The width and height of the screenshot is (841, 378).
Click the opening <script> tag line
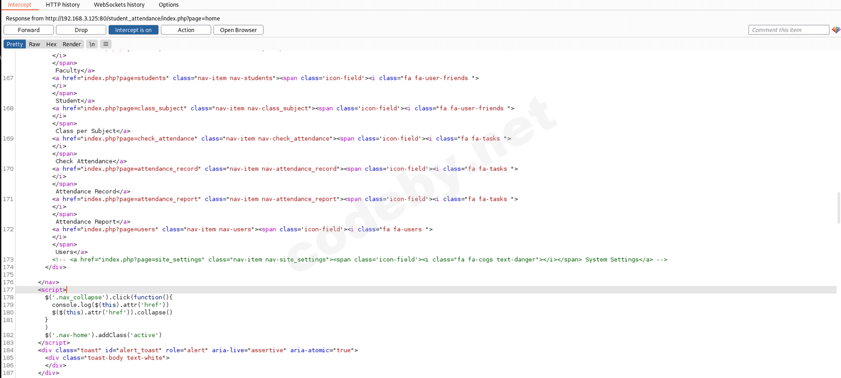[52, 290]
